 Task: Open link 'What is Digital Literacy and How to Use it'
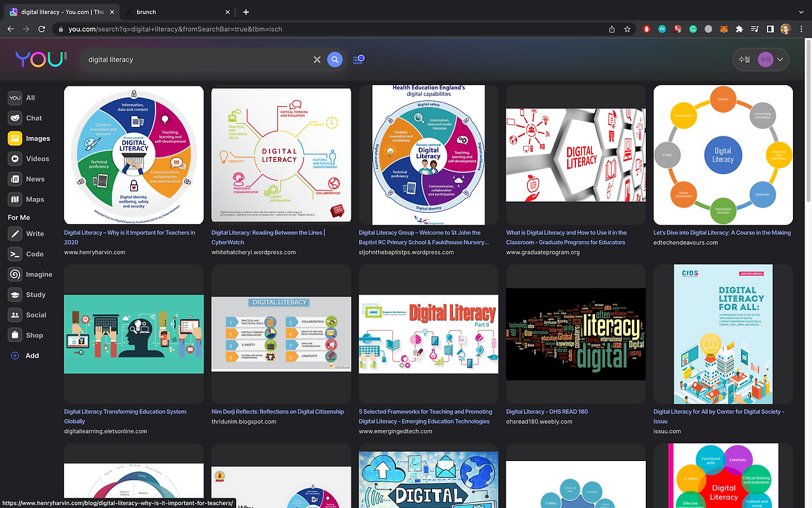click(566, 237)
